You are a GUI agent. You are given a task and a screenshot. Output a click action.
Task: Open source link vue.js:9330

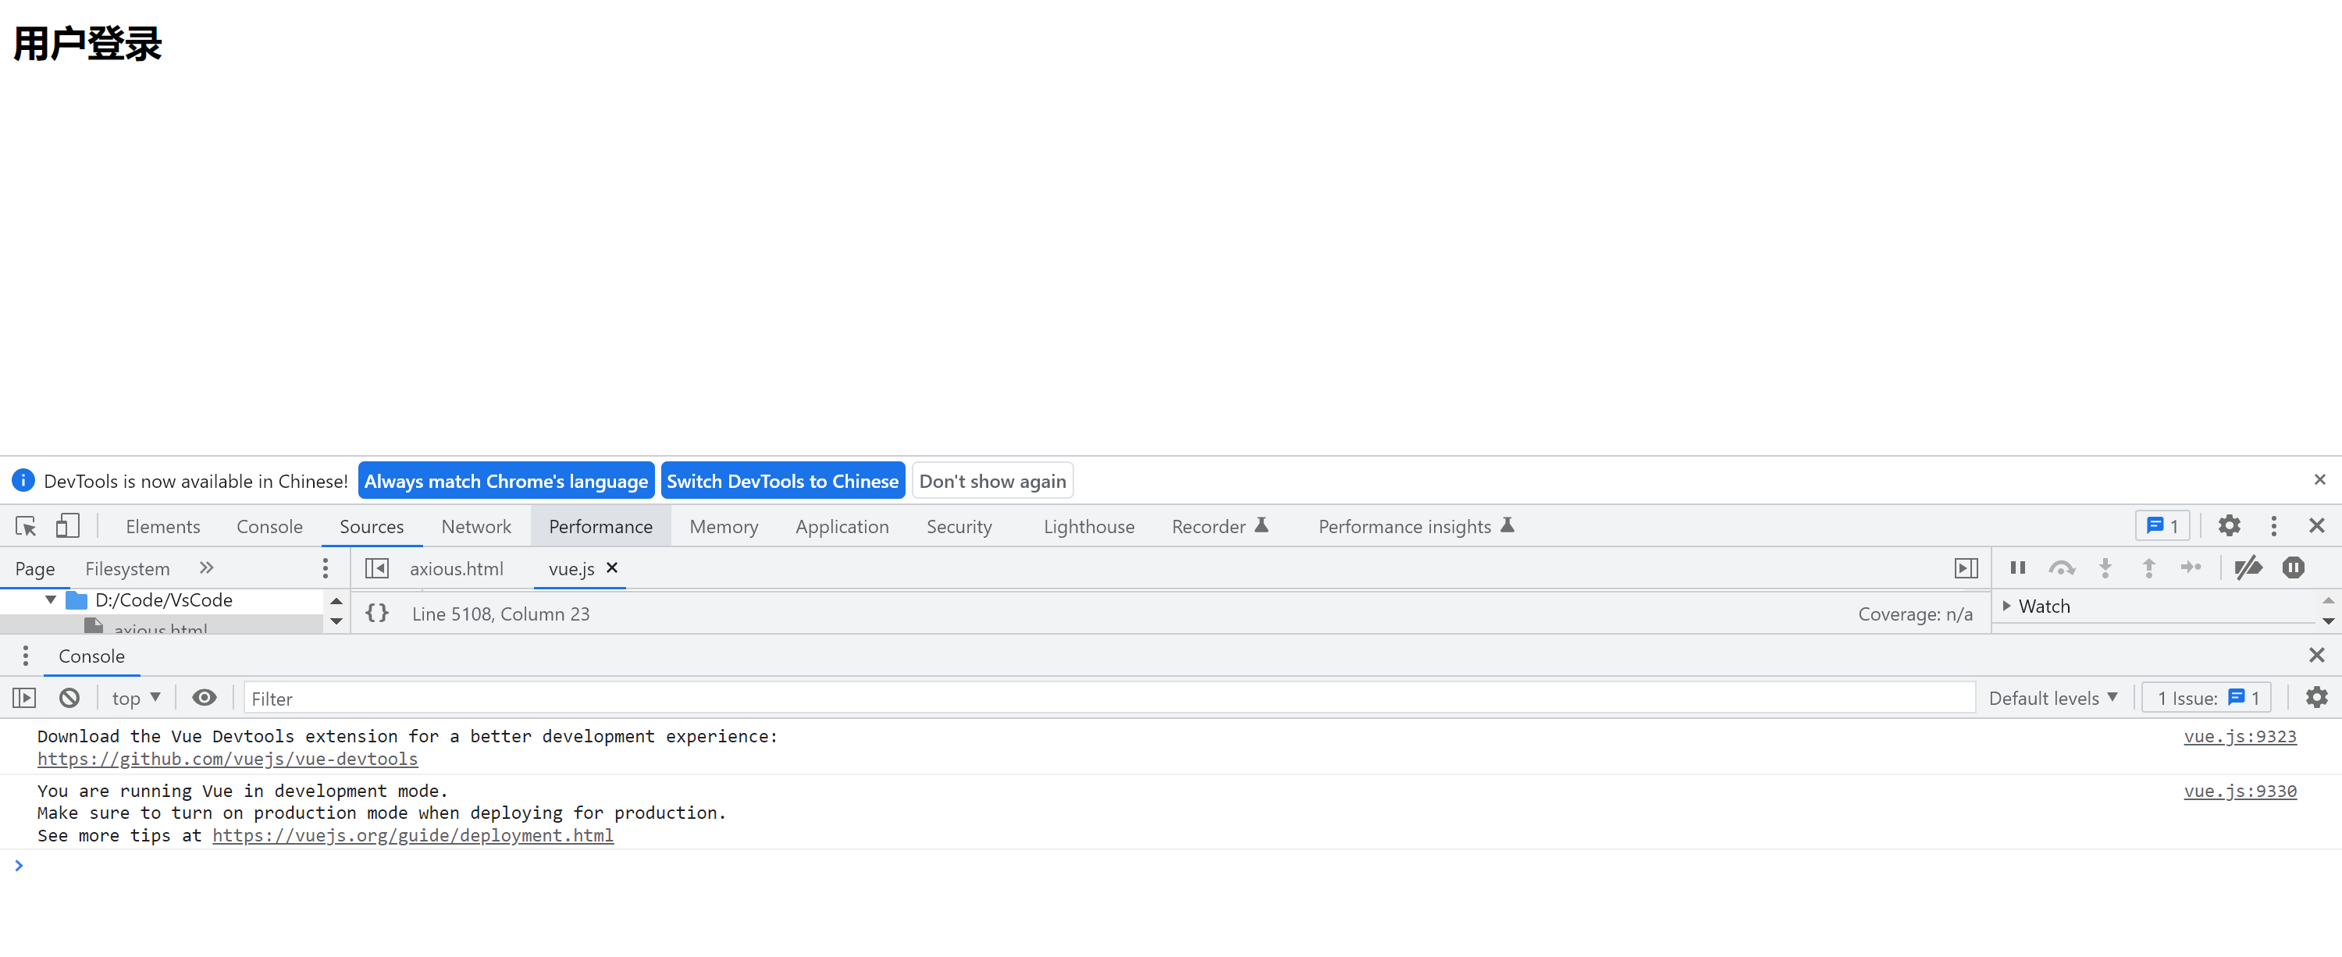2241,791
